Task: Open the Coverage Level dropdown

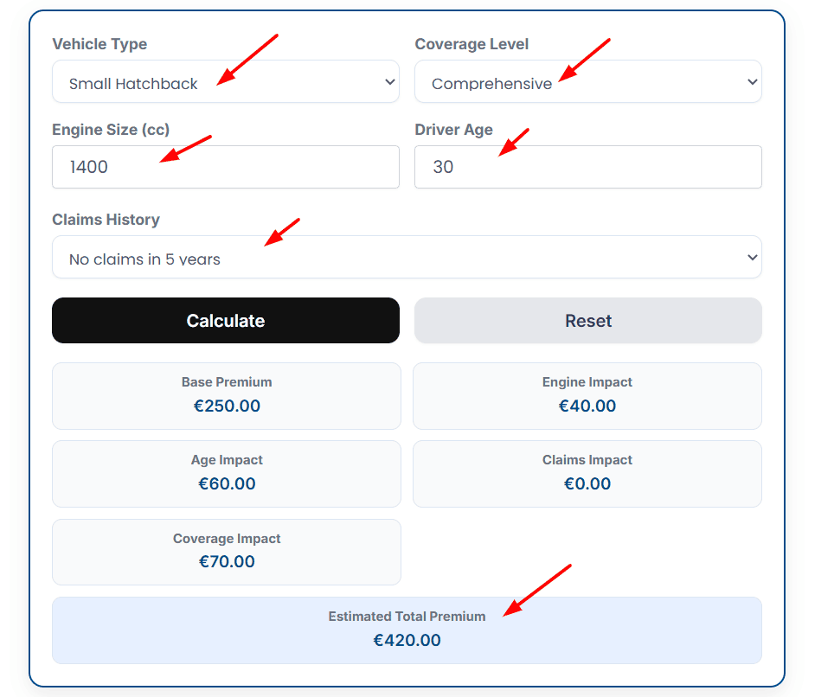Action: click(588, 81)
